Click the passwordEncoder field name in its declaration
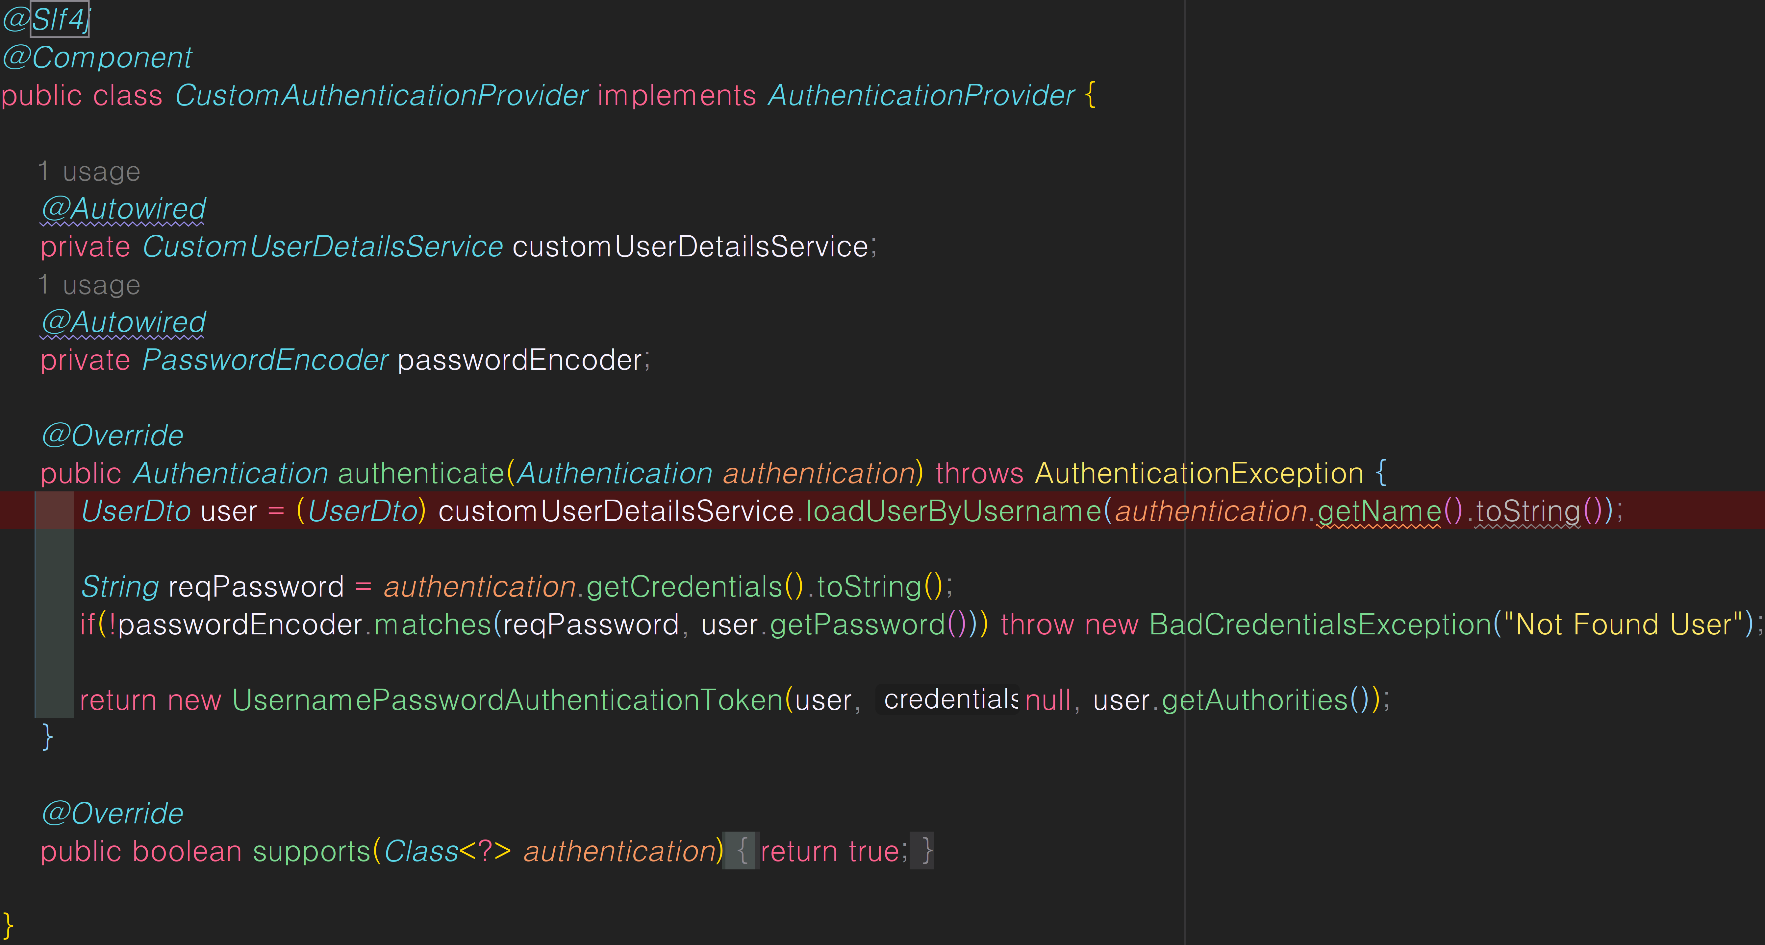 pyautogui.click(x=520, y=360)
